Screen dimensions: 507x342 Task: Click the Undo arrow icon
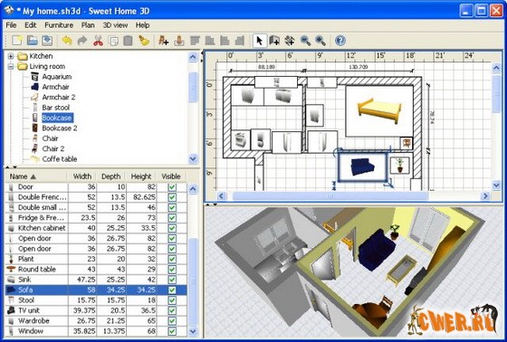coord(67,41)
